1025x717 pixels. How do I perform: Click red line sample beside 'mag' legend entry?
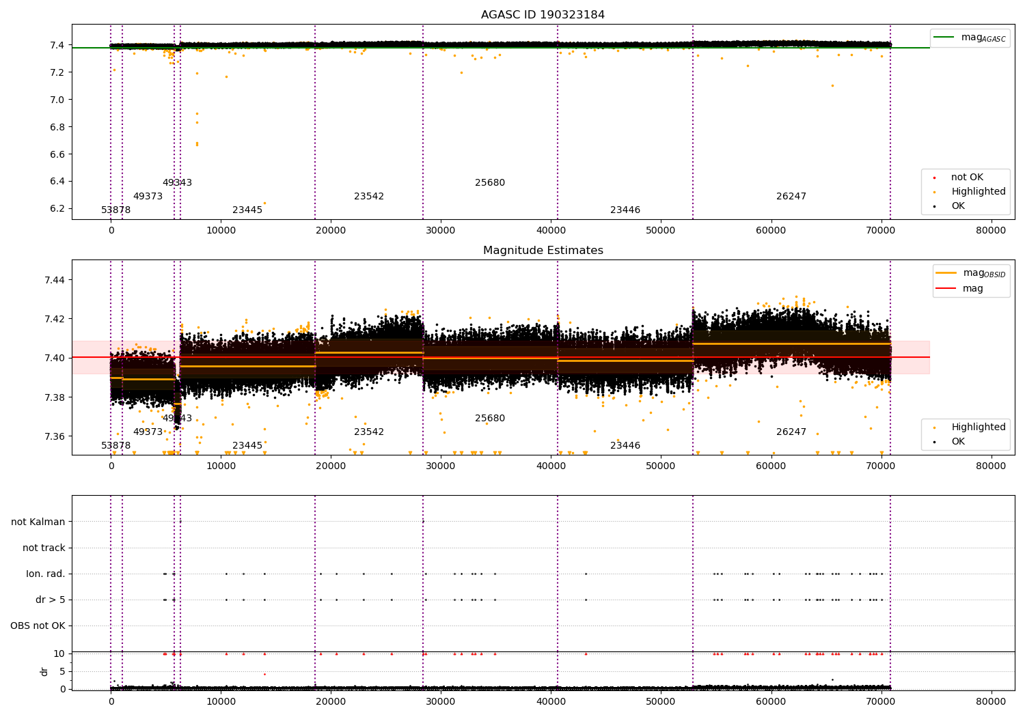(x=946, y=288)
